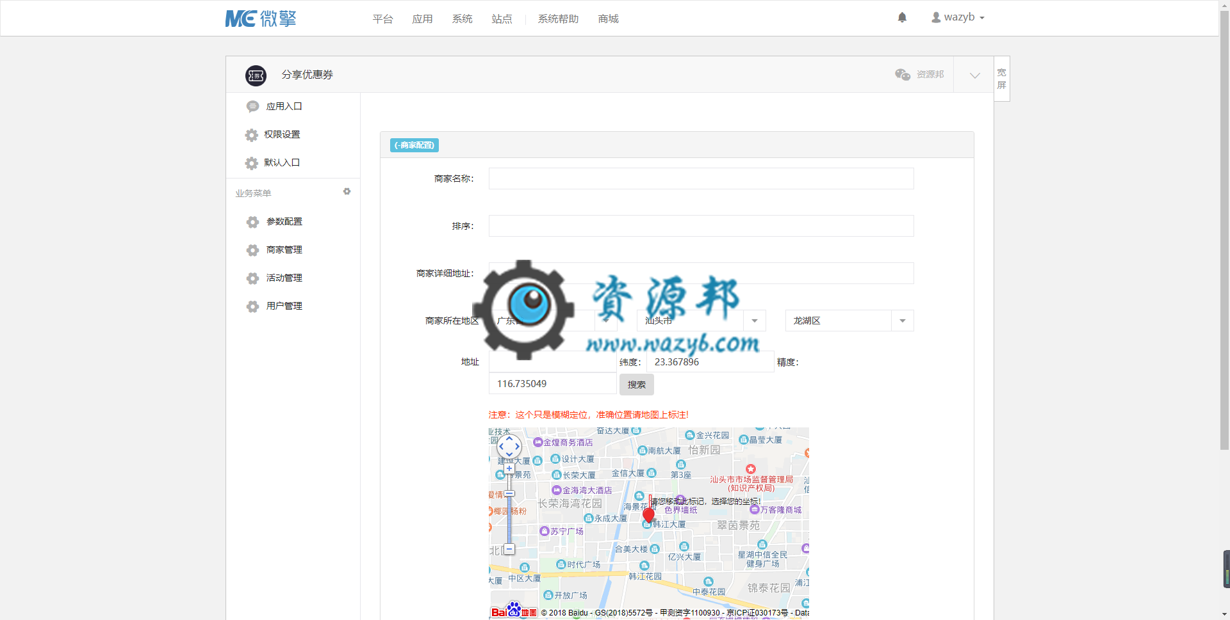The width and height of the screenshot is (1230, 620).
Task: Click the 搜索 button
Action: (636, 385)
